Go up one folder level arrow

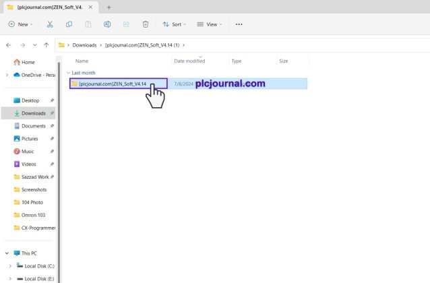[x=46, y=45]
